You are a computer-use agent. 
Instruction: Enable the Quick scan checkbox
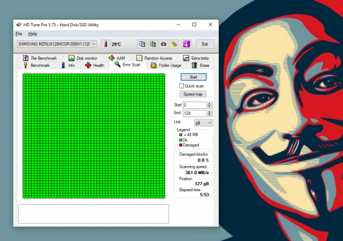(182, 86)
